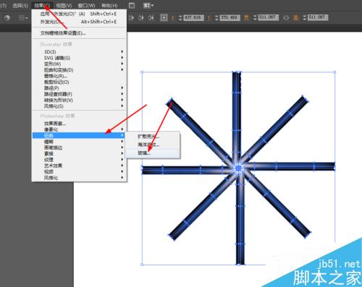Viewport: 362px width, 287px height.
Task: Toggle the constrain width and height link icon
Action: (286, 17)
